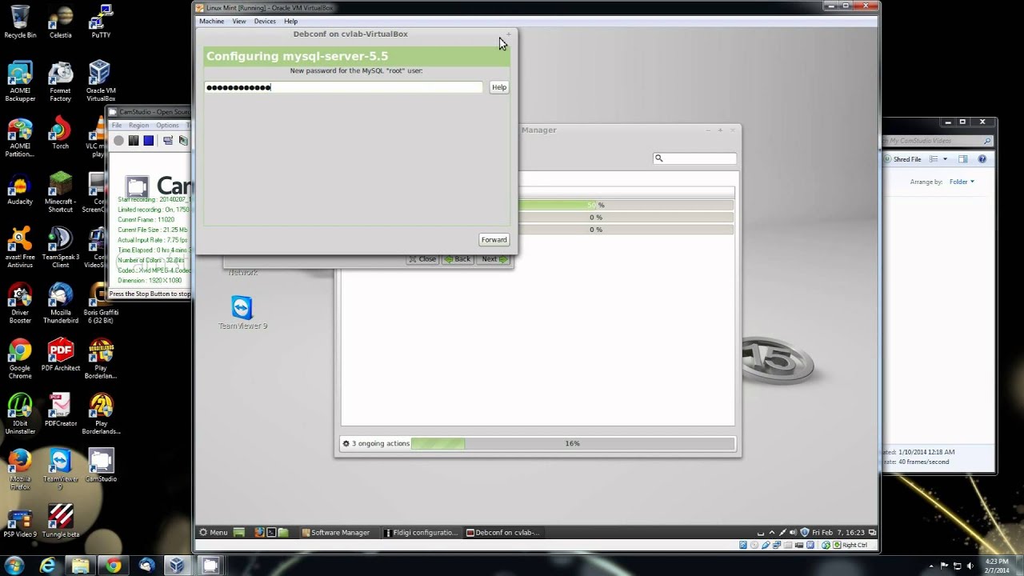The width and height of the screenshot is (1024, 576).
Task: Open VirtualBox Machine menu
Action: [x=211, y=22]
